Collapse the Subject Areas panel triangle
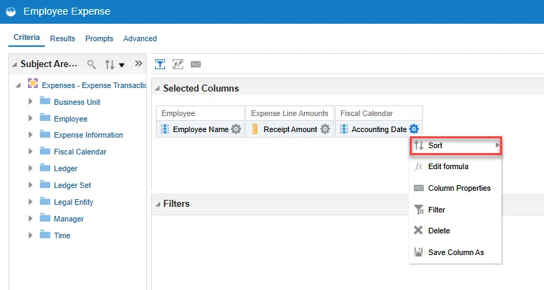Viewport: 544px width, 290px height. pyautogui.click(x=15, y=64)
